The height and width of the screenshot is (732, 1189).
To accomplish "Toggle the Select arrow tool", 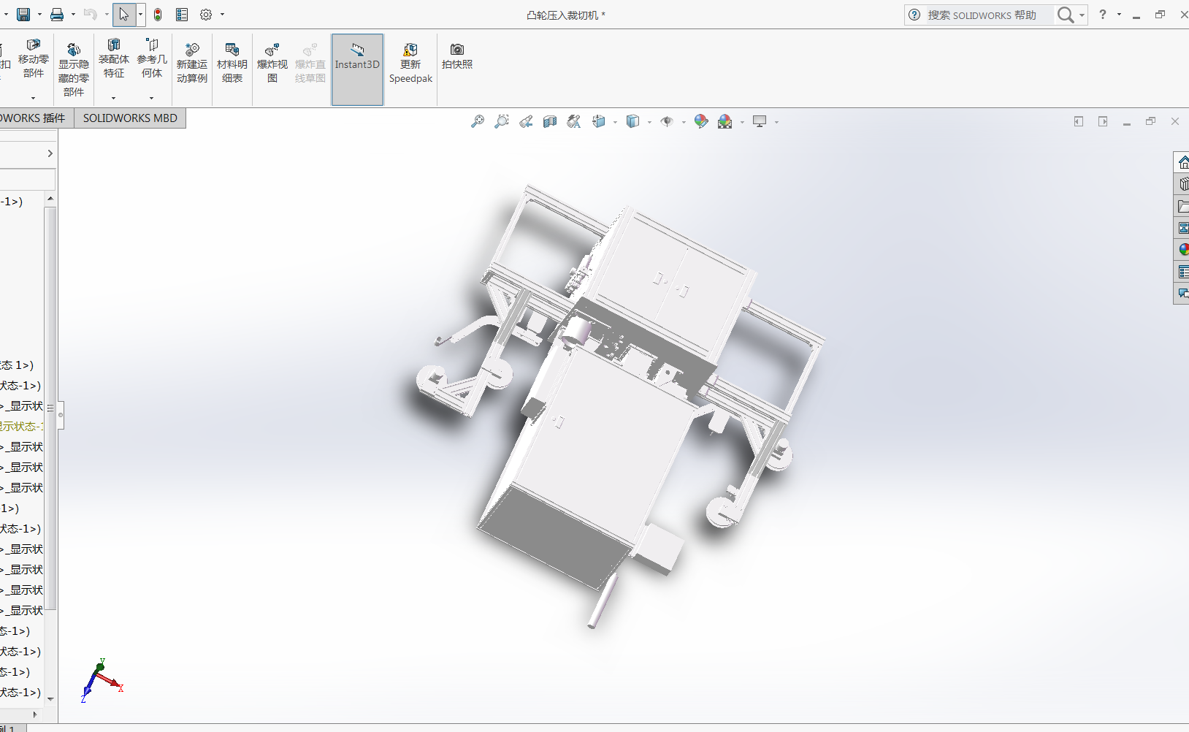I will [124, 15].
